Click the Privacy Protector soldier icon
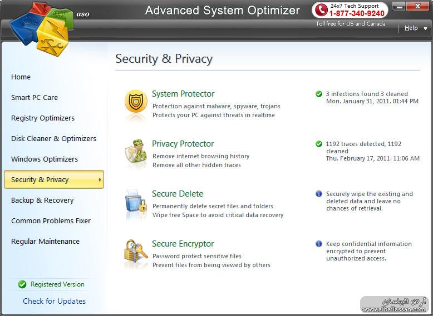The width and height of the screenshot is (433, 316). click(136, 151)
